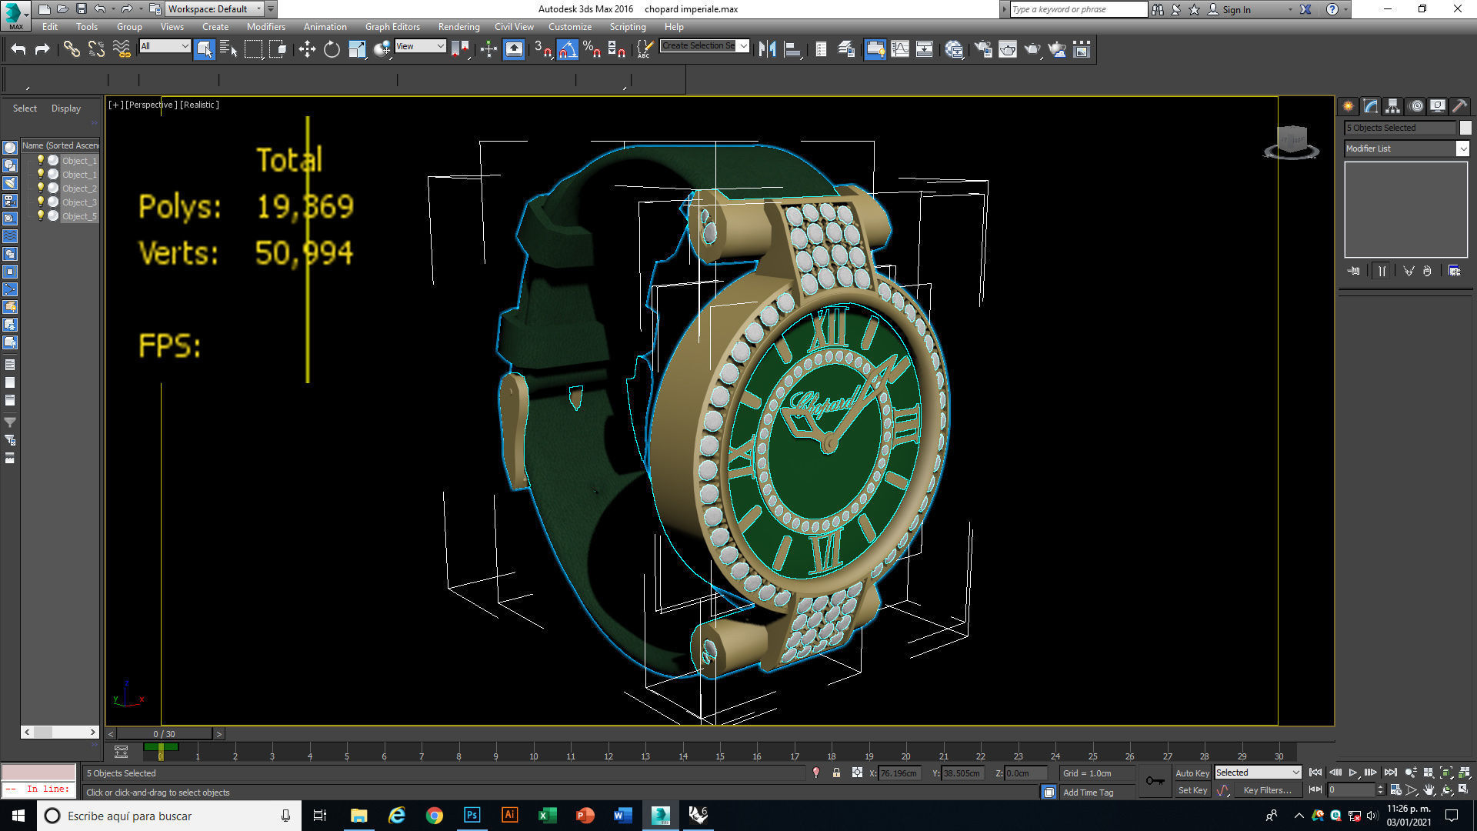
Task: Click the time slider 0 / 30 handle
Action: pyautogui.click(x=164, y=734)
